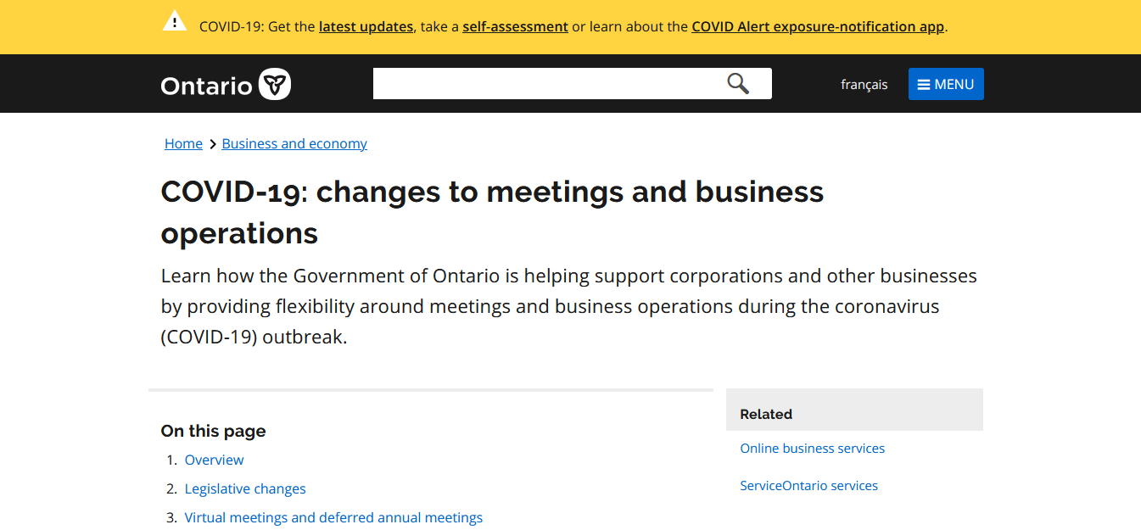Open COVID Alert exposure-notification app link
Image resolution: width=1141 pixels, height=530 pixels.
tap(818, 26)
